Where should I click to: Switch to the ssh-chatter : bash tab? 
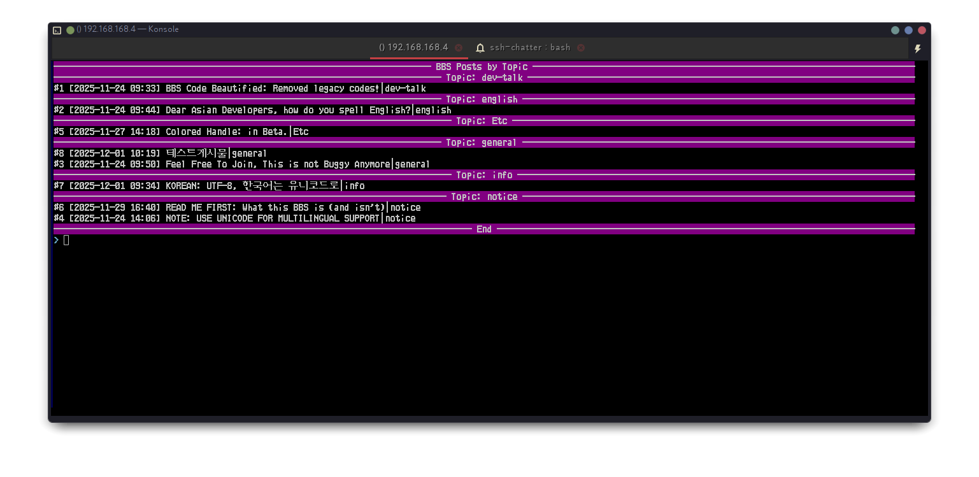pyautogui.click(x=530, y=48)
